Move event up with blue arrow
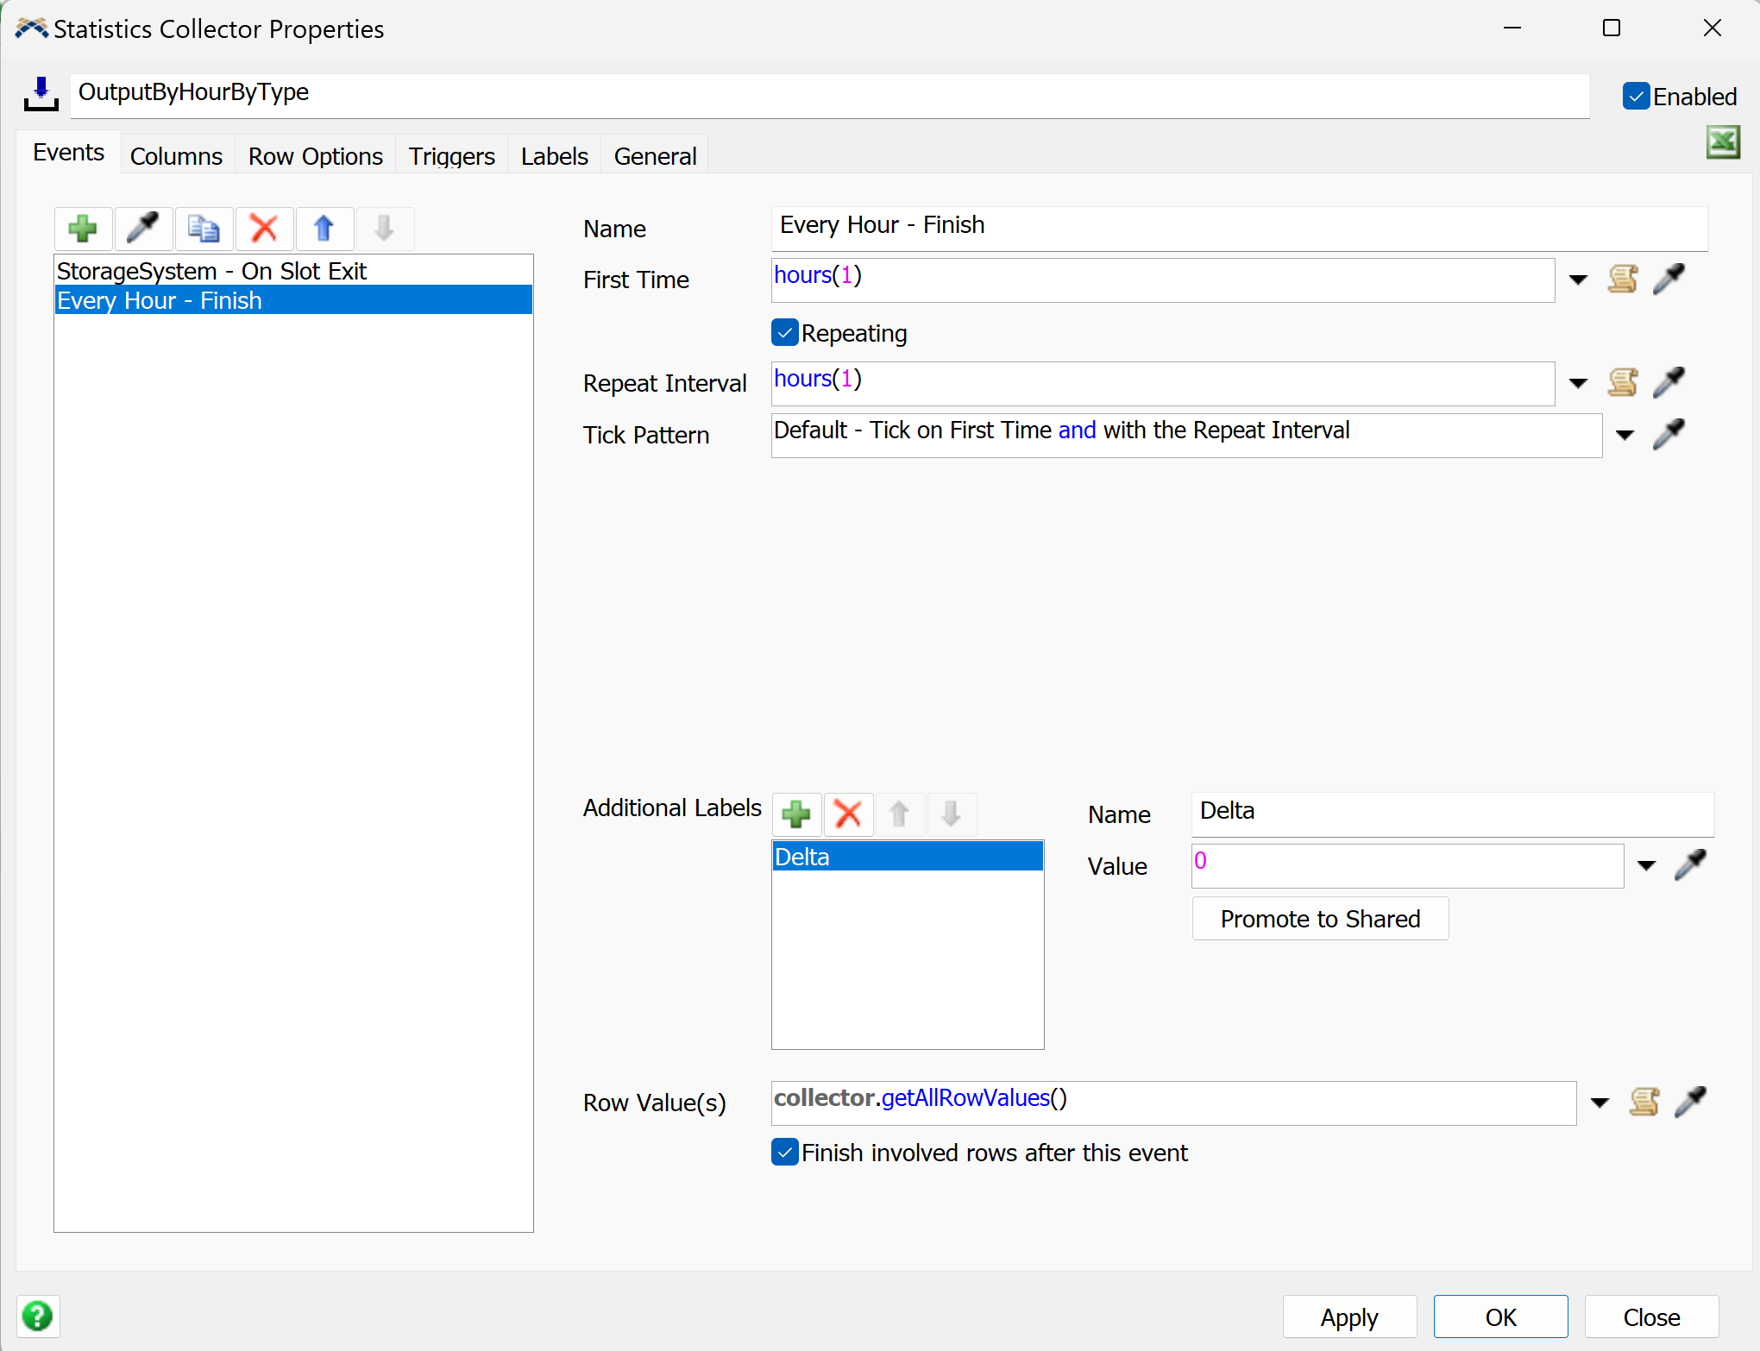Viewport: 1760px width, 1351px height. tap(324, 229)
